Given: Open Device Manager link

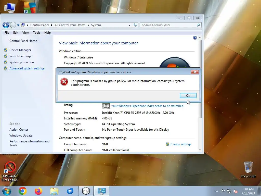Looking at the screenshot, I should (x=20, y=50).
